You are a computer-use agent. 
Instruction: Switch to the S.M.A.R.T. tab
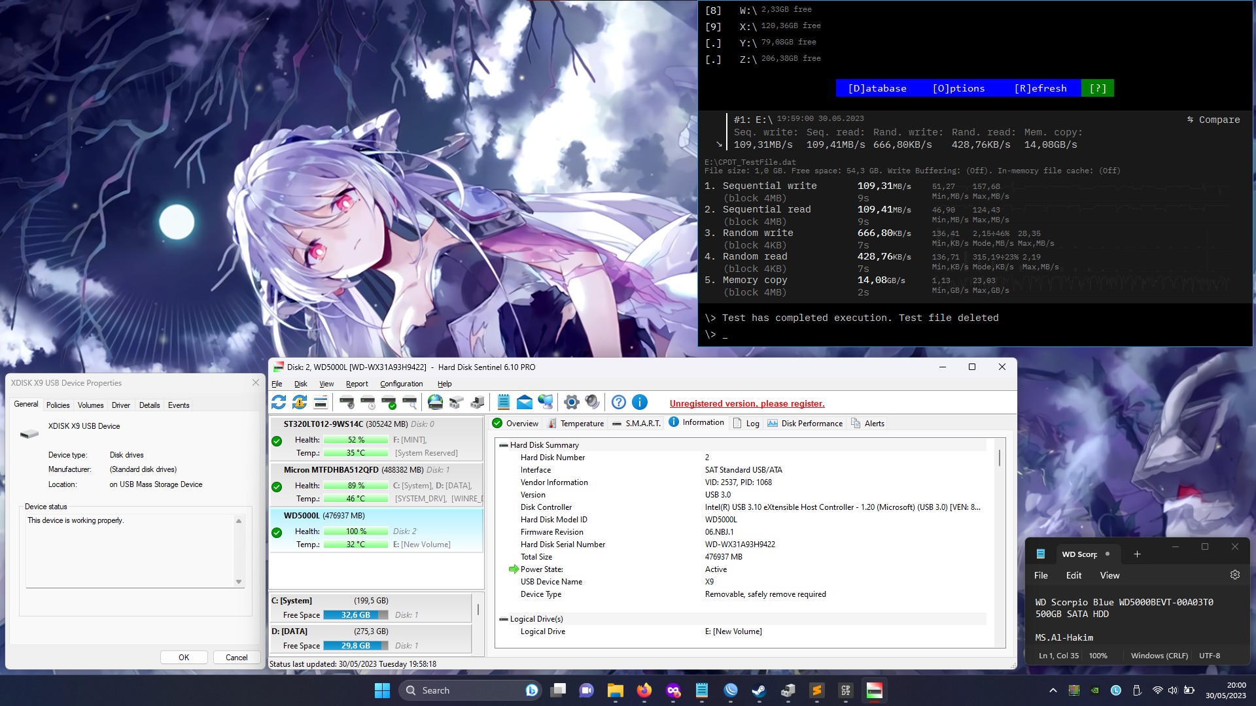[637, 424]
